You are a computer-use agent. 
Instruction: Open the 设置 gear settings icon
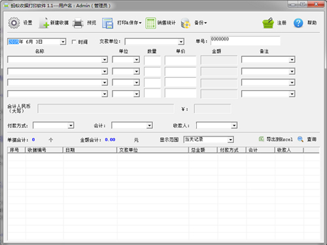tap(14, 23)
